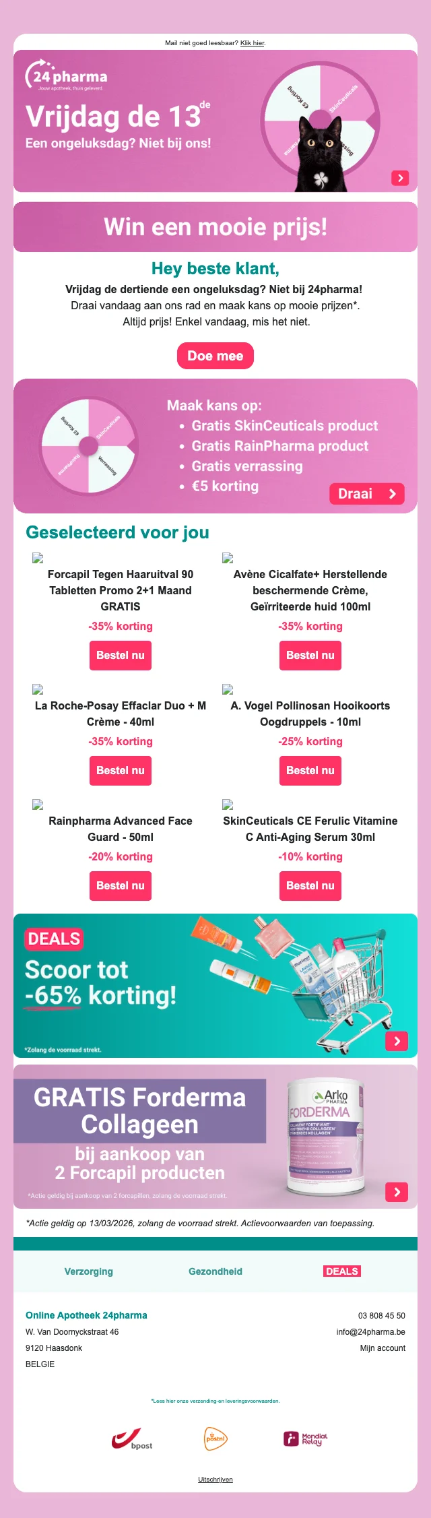Image resolution: width=431 pixels, height=1518 pixels.
Task: Click the Avène Cicalfate product image
Action: [x=228, y=558]
